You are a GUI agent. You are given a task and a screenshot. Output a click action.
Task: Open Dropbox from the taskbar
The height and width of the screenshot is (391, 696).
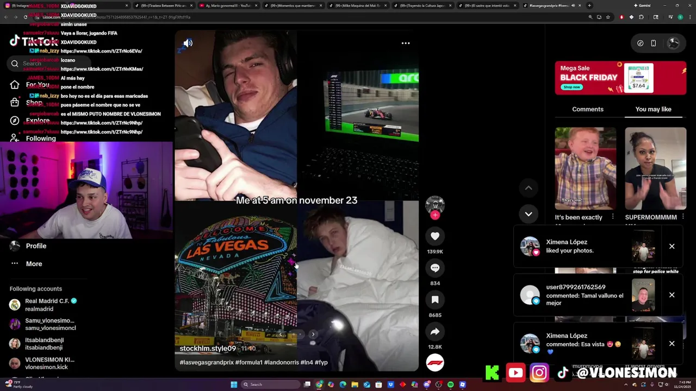pyautogui.click(x=391, y=384)
